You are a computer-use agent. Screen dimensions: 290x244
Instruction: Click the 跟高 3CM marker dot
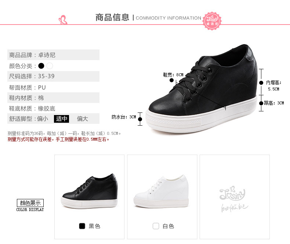tap(261, 103)
